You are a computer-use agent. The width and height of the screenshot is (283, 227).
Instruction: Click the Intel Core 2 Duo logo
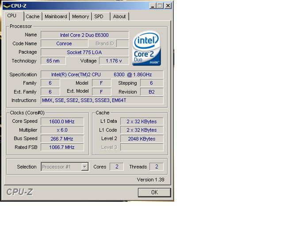146,48
